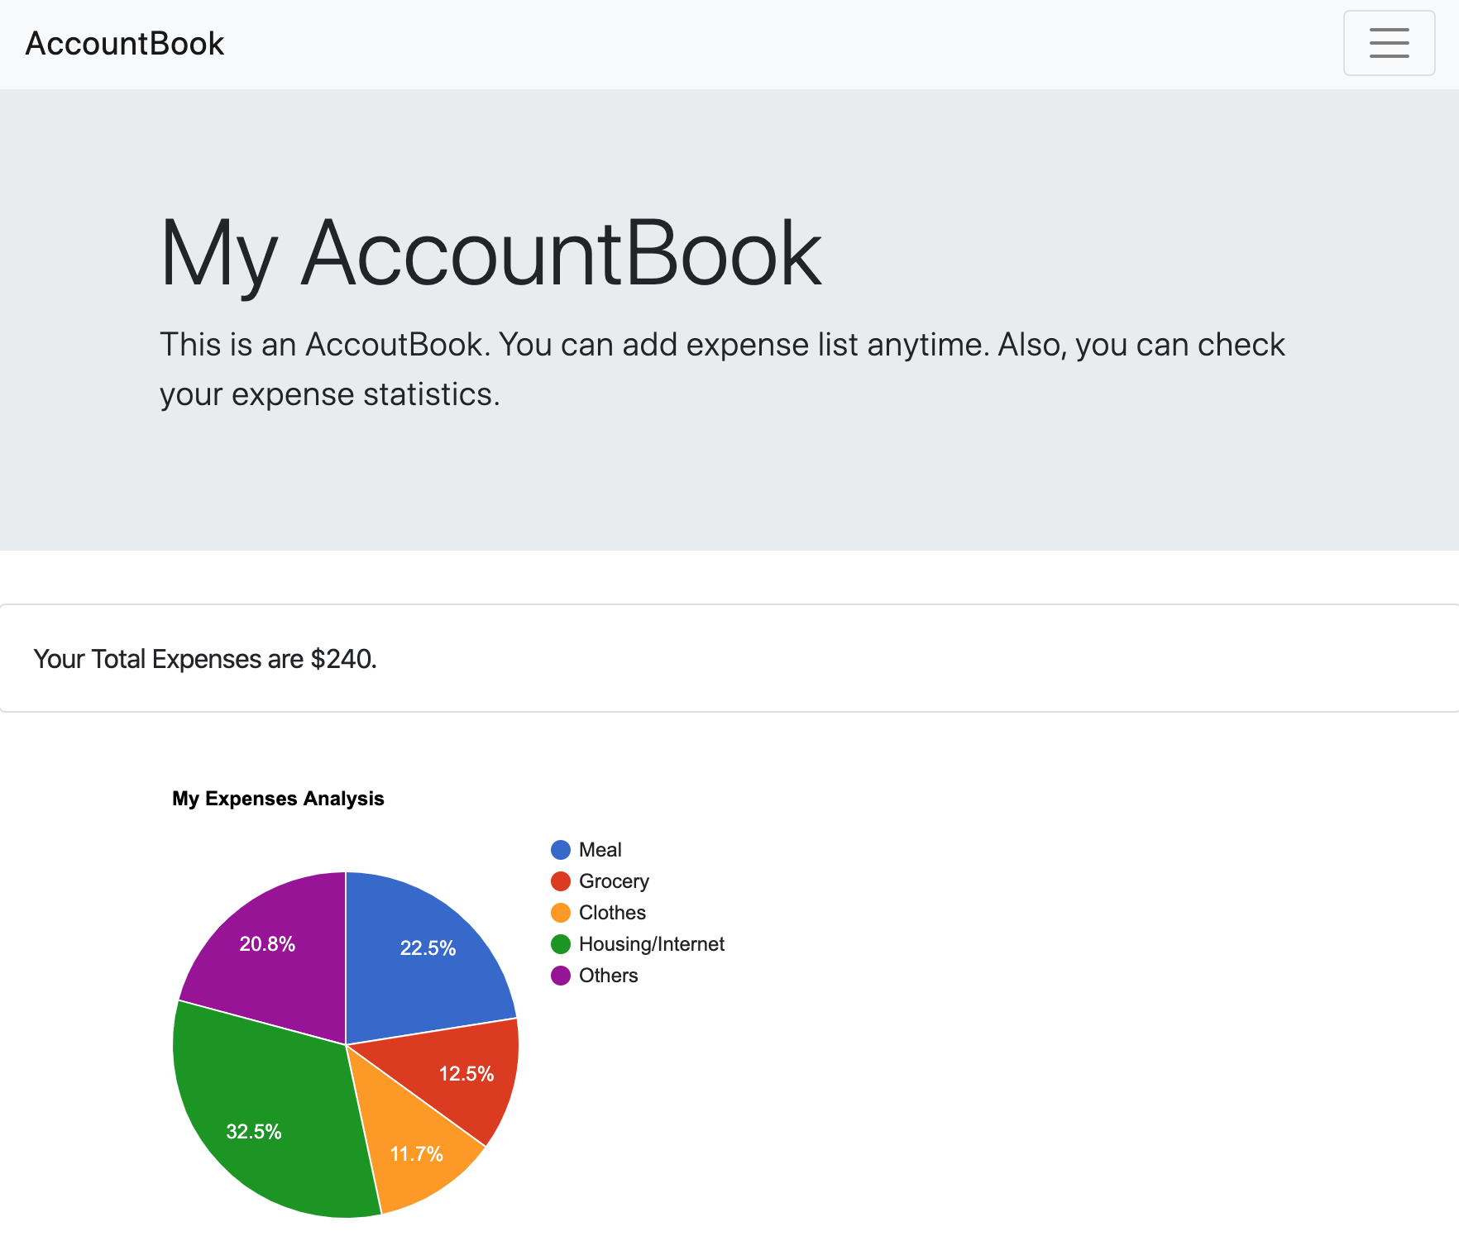Click the green Housing/Internet legend marker
This screenshot has width=1459, height=1260.
point(561,943)
